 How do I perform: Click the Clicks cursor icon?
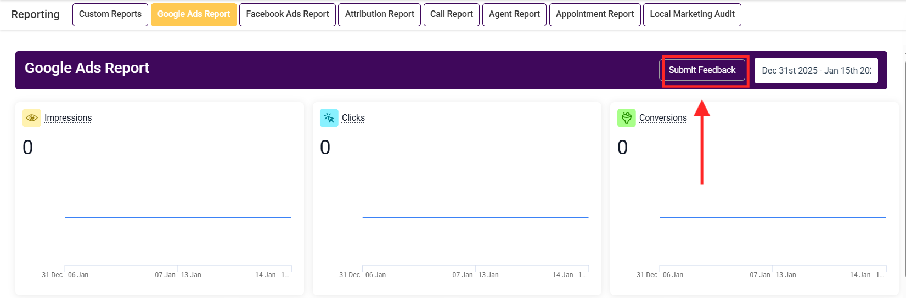tap(329, 117)
